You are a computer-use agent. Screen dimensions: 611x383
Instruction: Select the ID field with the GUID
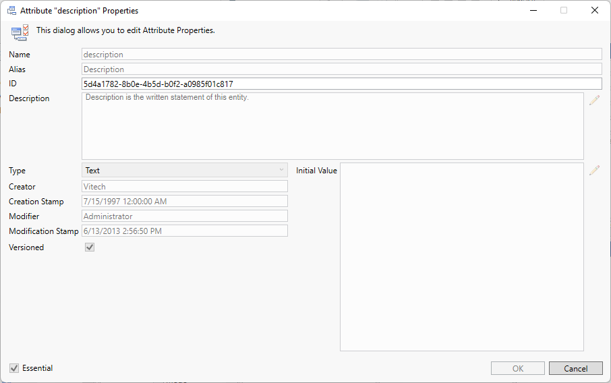click(341, 84)
